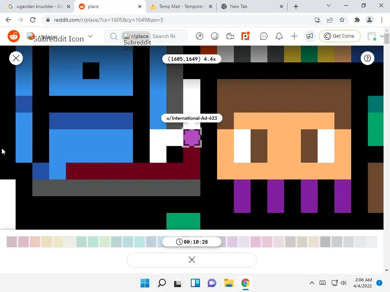Viewport: 390px width, 292px height.
Task: Open the 2:06 AM clock and calendar
Action: click(363, 283)
